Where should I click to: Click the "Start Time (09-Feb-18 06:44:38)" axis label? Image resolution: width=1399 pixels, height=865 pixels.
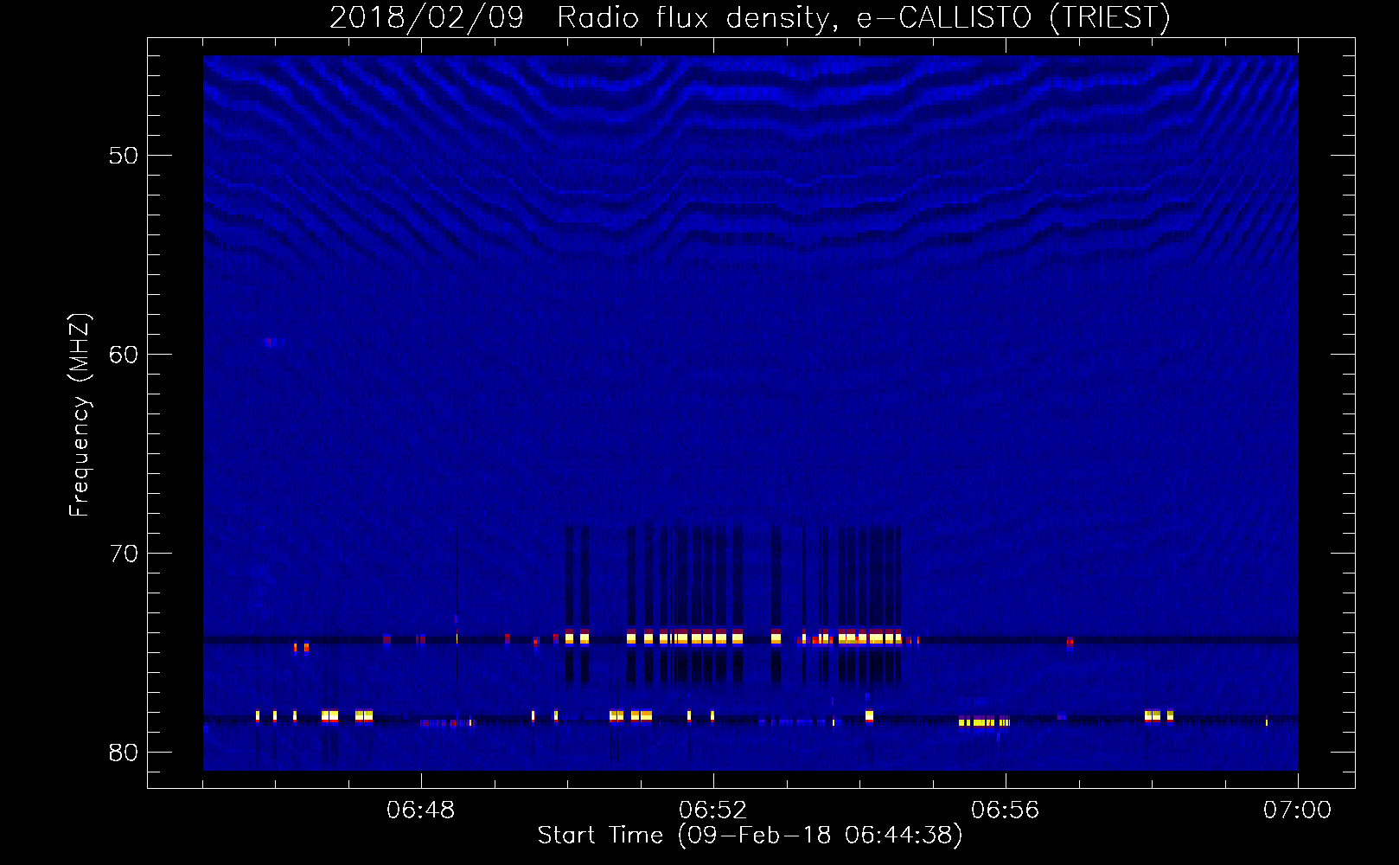click(x=750, y=835)
